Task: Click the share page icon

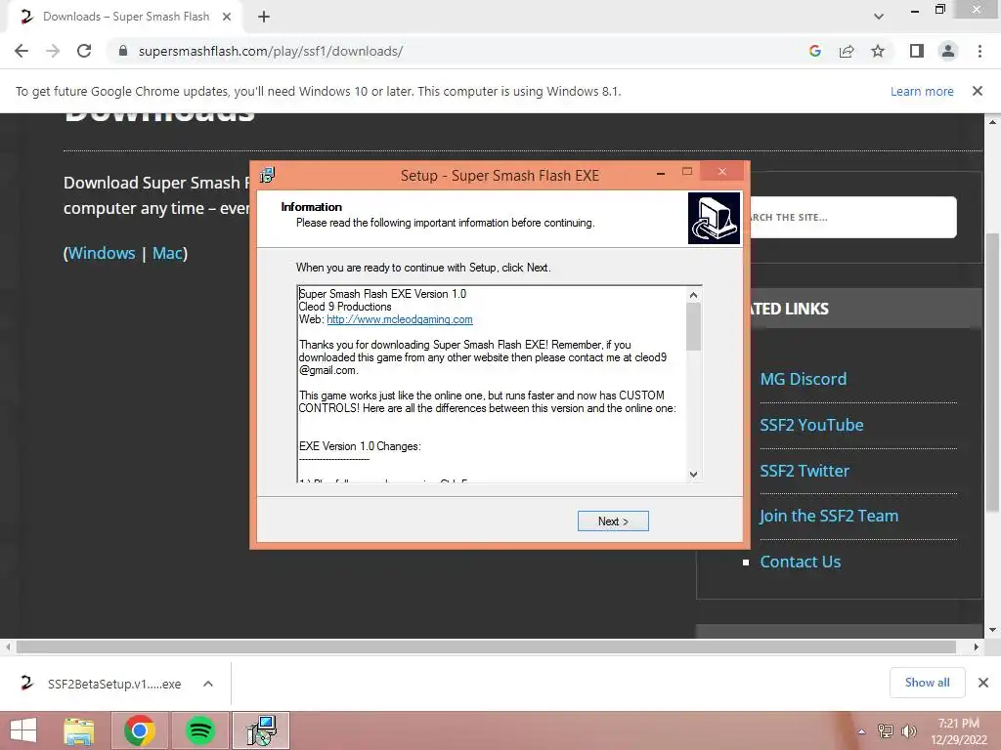Action: (847, 51)
